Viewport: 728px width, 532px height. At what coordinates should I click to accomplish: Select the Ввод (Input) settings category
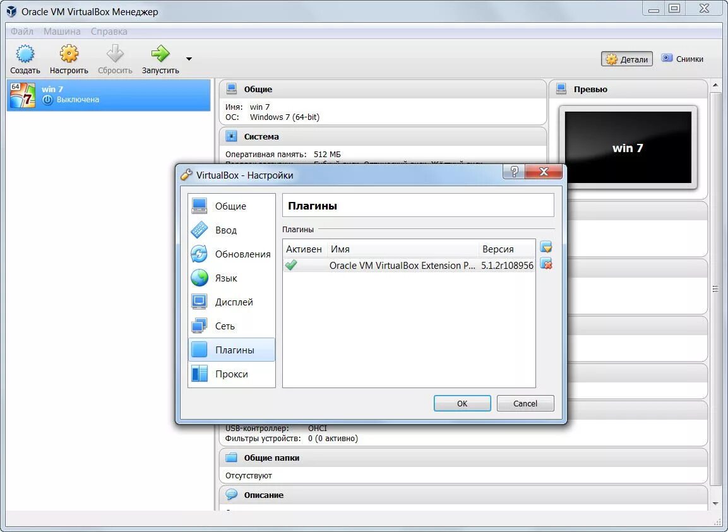pyautogui.click(x=232, y=230)
